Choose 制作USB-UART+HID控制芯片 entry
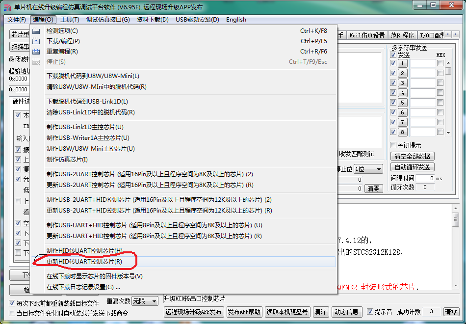Image resolution: width=466 pixels, height=324 pixels. pyautogui.click(x=183, y=225)
